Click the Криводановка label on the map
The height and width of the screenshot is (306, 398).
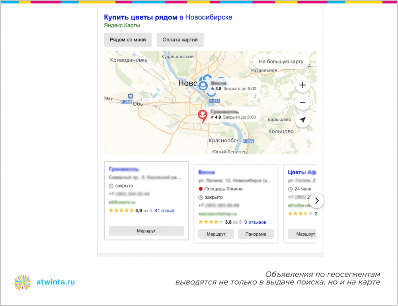(x=129, y=60)
